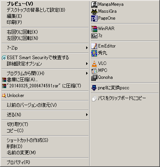
Task: Expand the 詳細設定オプション submenu arrow
Action: (x=87, y=64)
